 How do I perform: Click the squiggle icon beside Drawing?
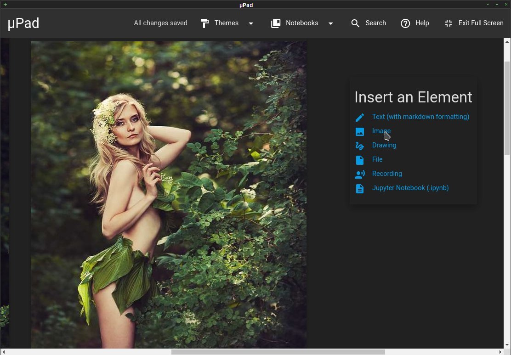coord(360,146)
